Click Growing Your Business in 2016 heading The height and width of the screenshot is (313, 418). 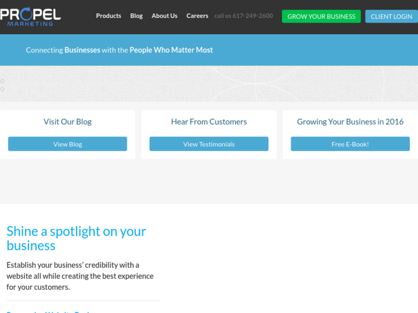pos(350,122)
